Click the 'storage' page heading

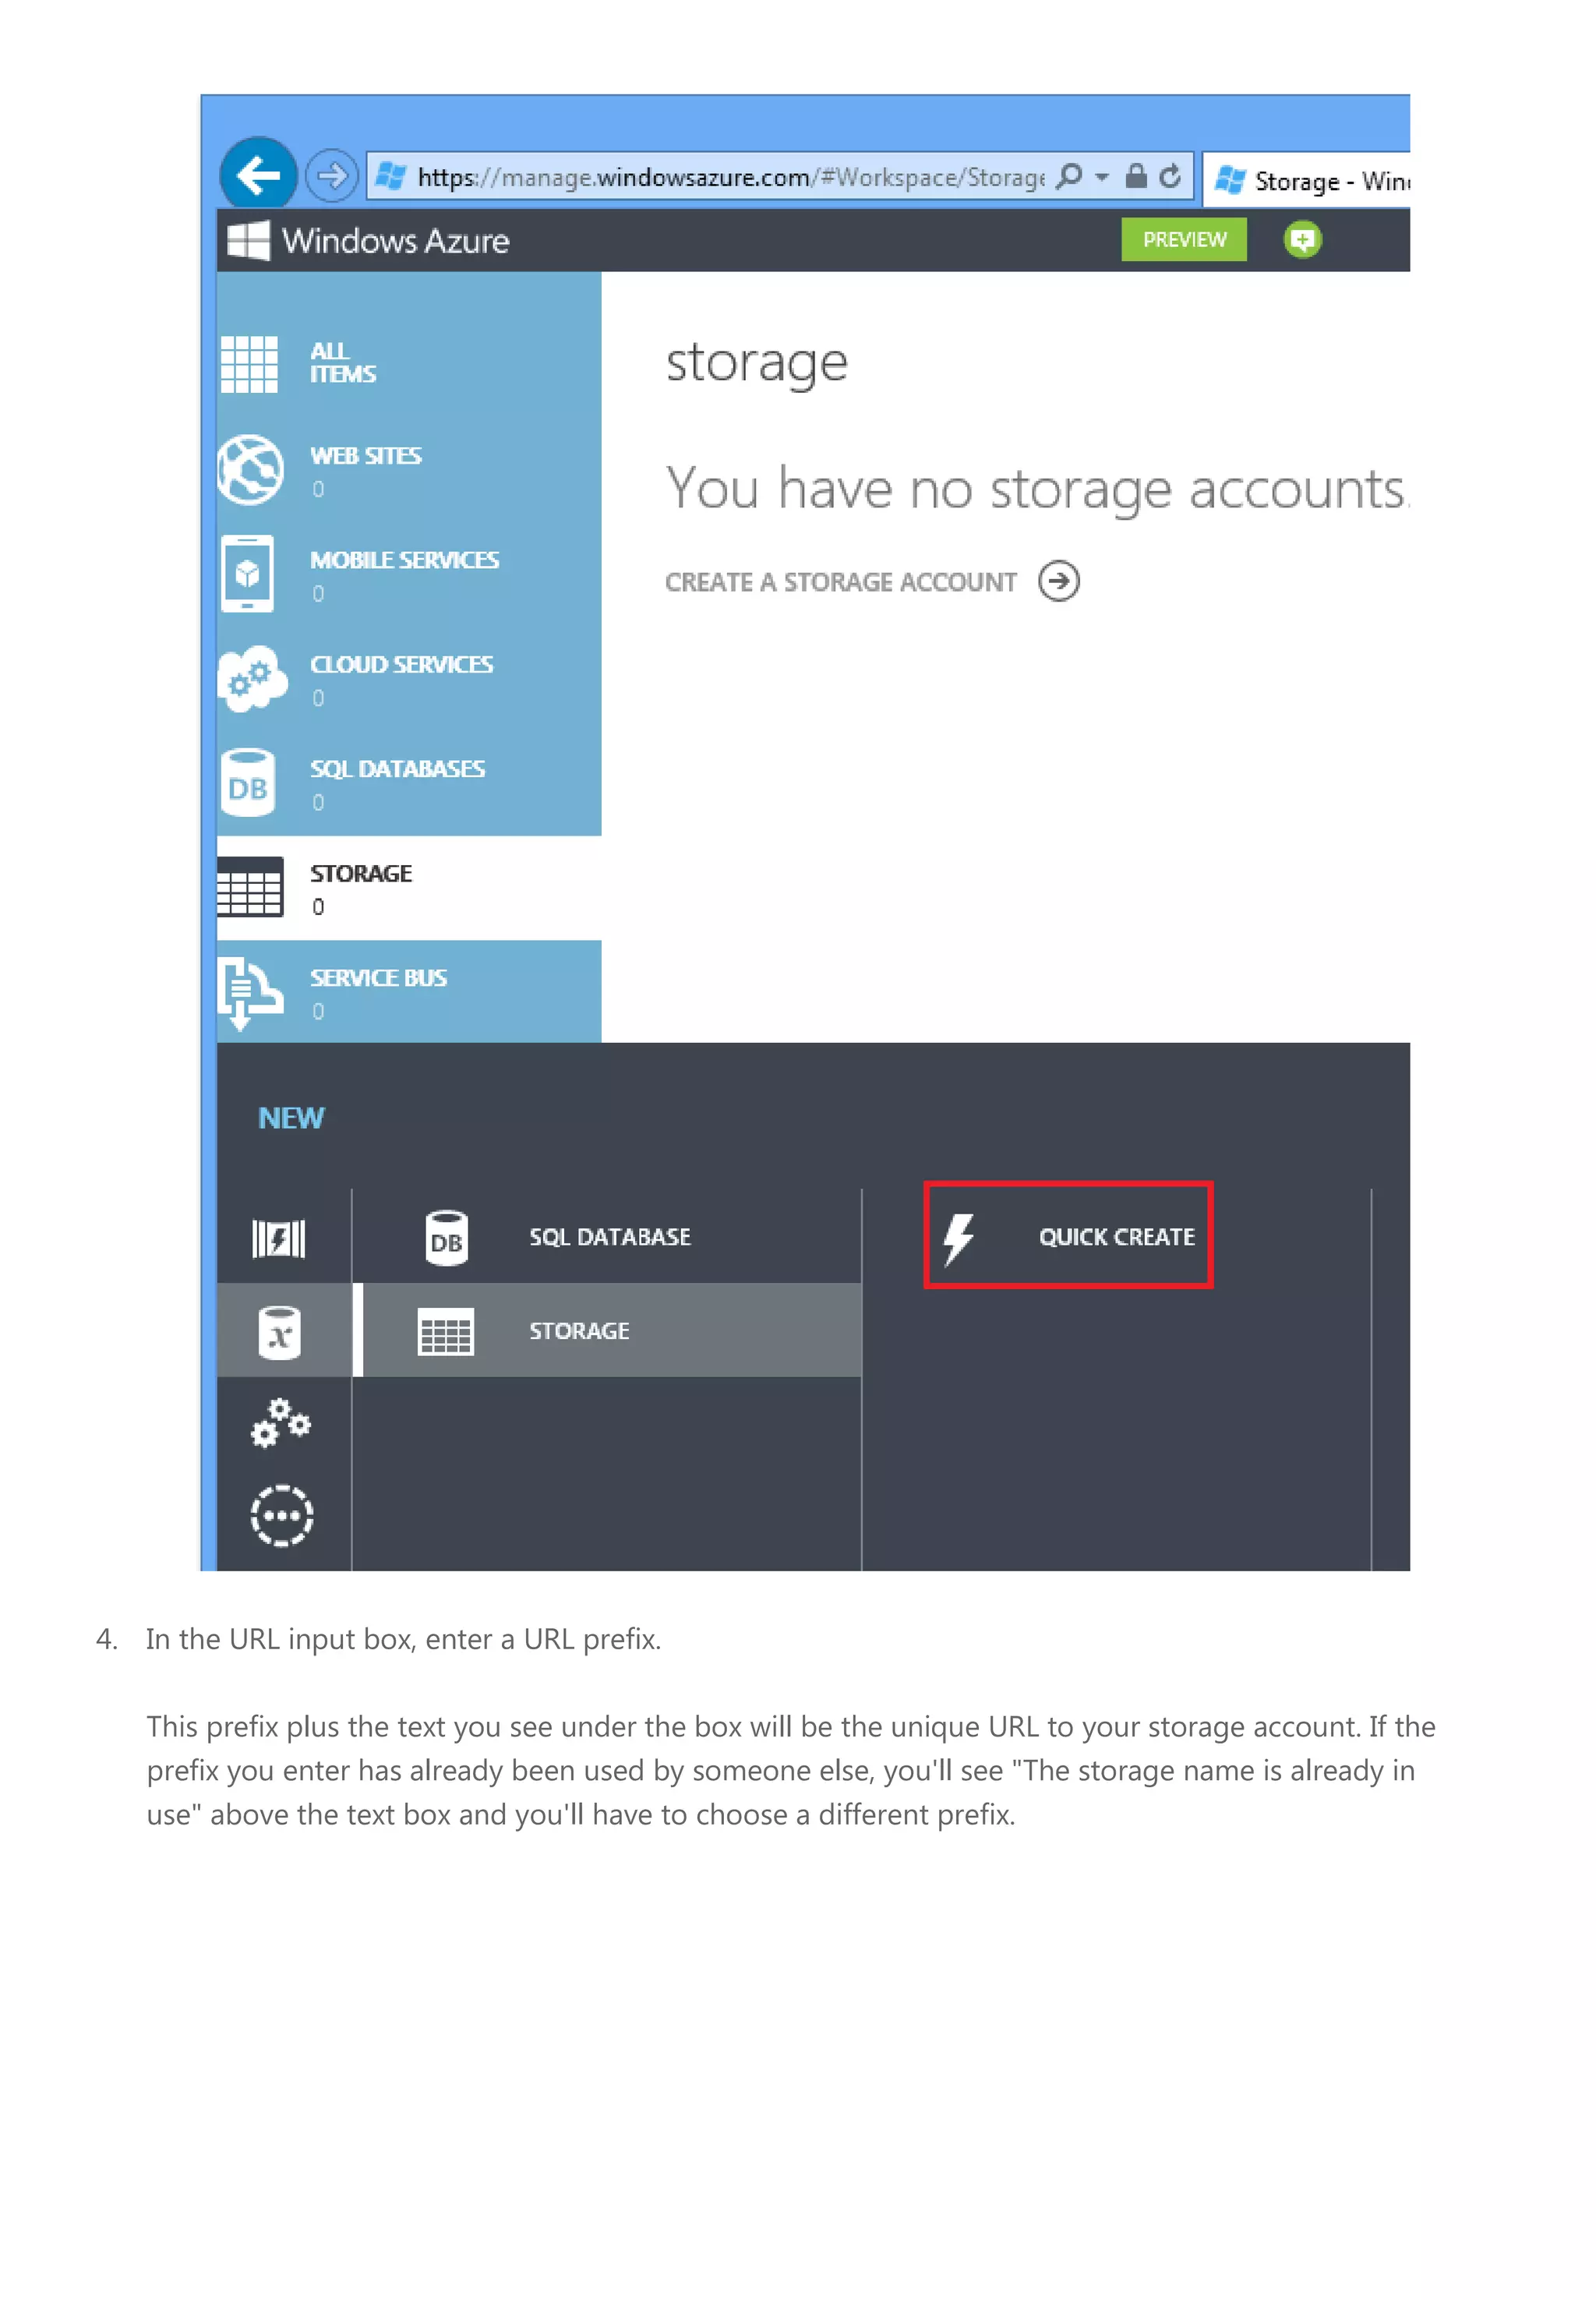tap(757, 363)
